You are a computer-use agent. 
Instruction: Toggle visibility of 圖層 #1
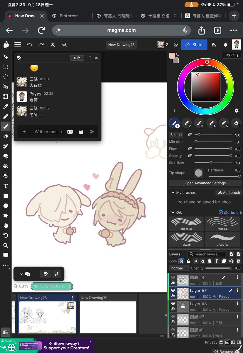click(173, 329)
